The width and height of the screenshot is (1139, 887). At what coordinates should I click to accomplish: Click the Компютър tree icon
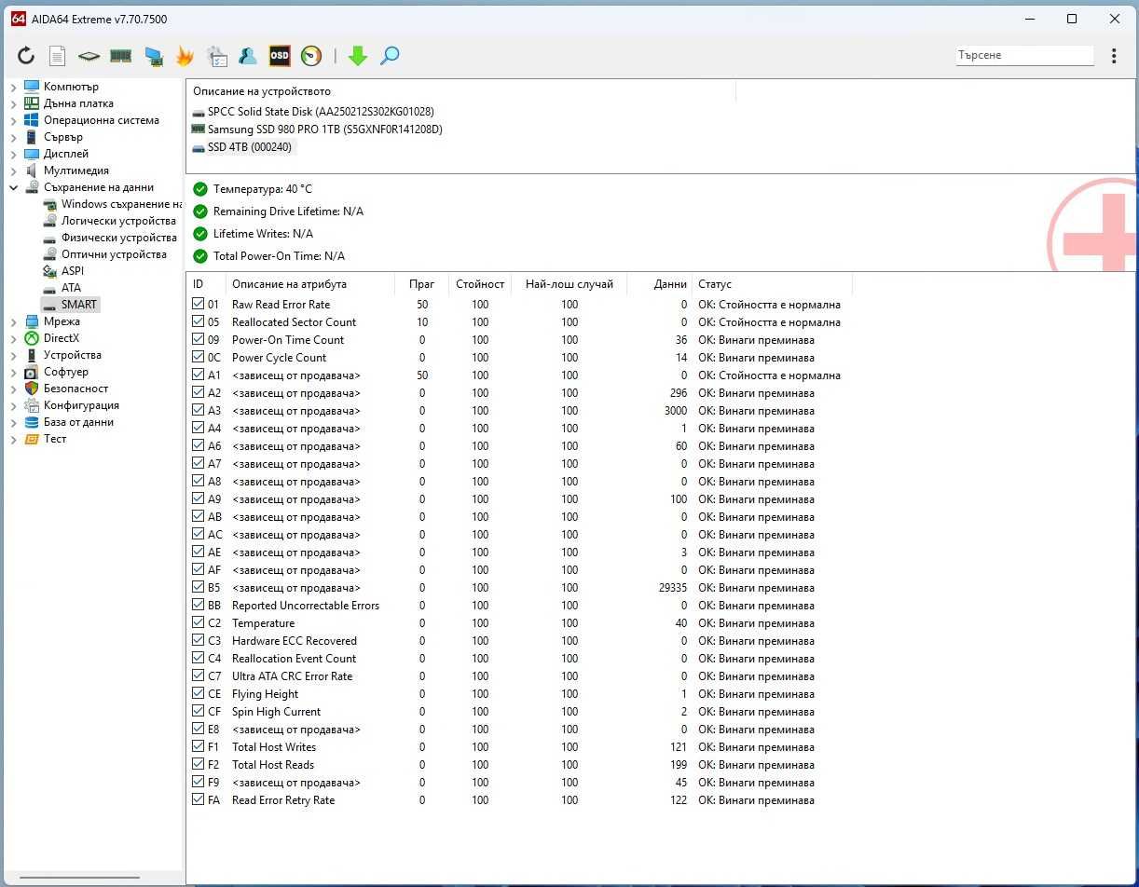[x=32, y=87]
